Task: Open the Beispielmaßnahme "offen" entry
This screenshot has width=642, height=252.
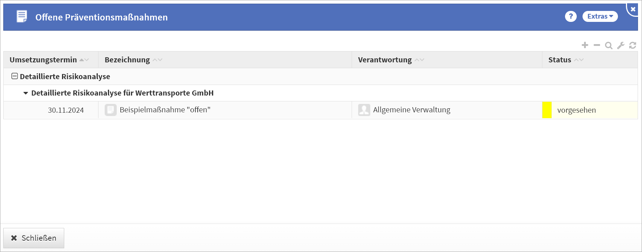Action: [x=165, y=110]
